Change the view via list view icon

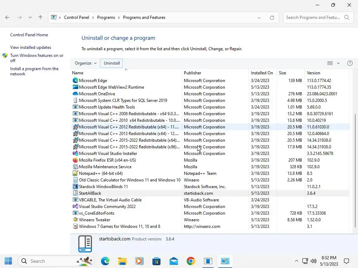click(330, 63)
